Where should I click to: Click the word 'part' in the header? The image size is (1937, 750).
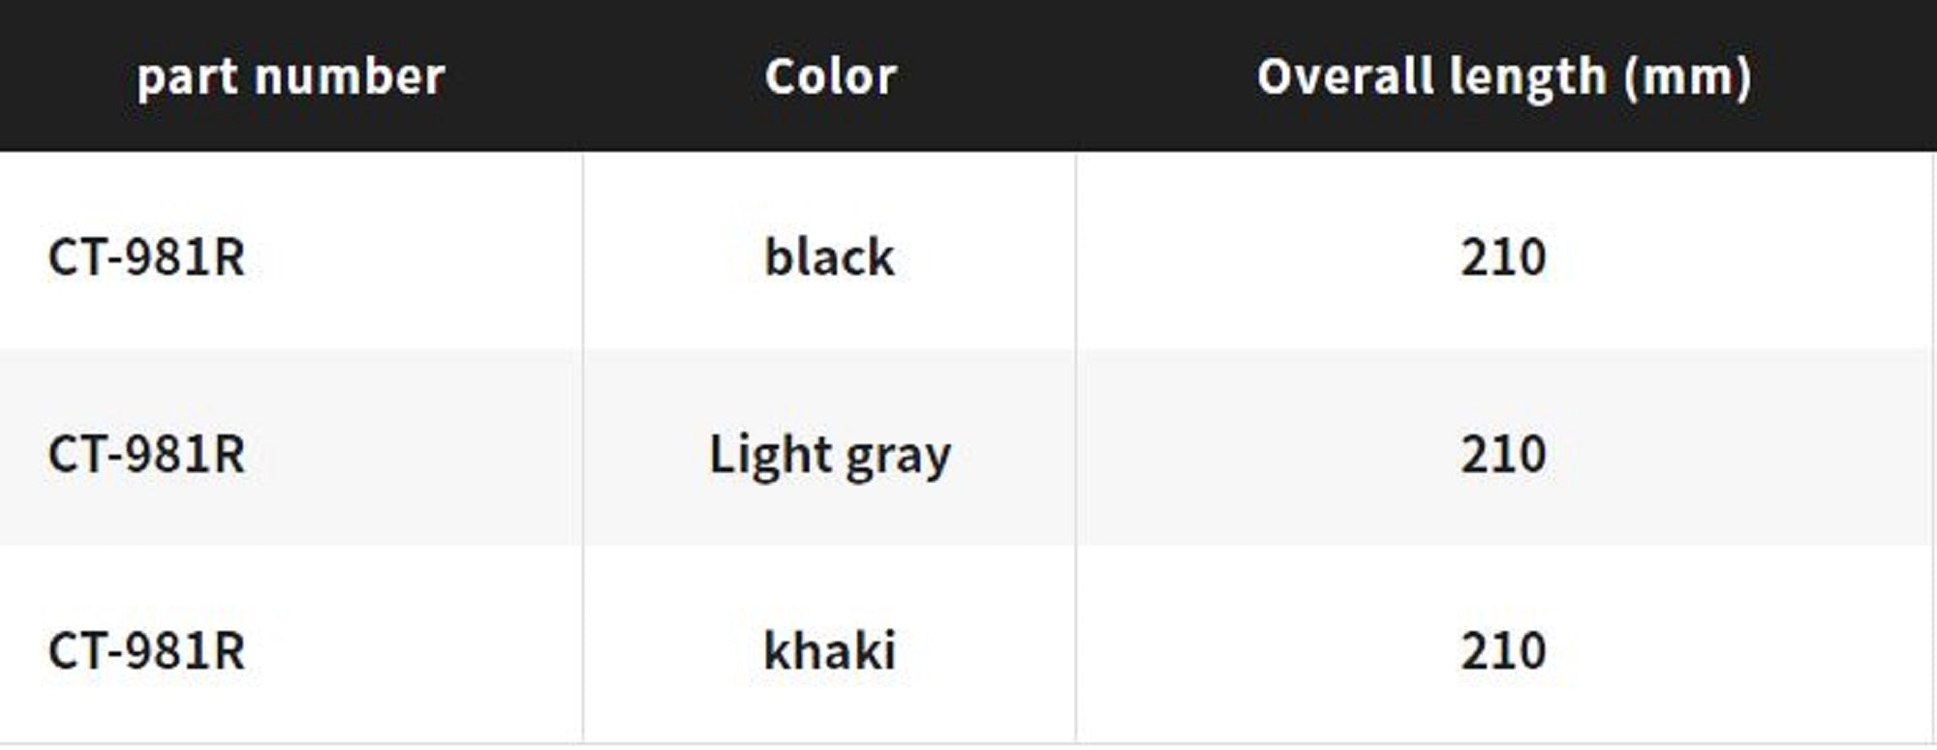(185, 77)
